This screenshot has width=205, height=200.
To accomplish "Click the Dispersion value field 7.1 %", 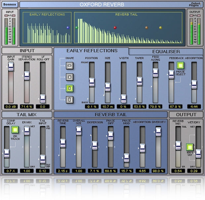I will [x=95, y=171].
